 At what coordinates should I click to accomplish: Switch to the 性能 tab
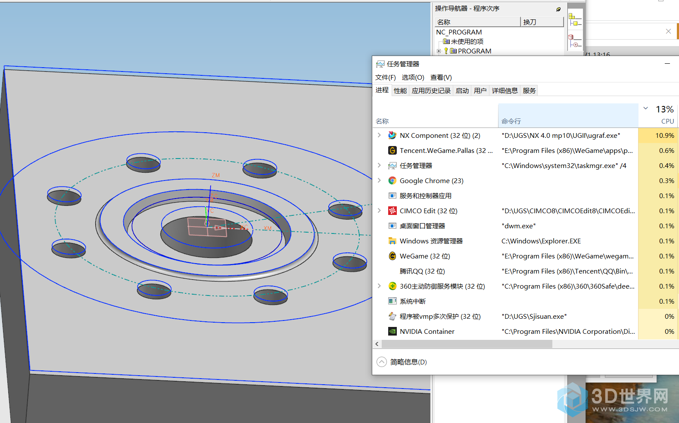[400, 90]
